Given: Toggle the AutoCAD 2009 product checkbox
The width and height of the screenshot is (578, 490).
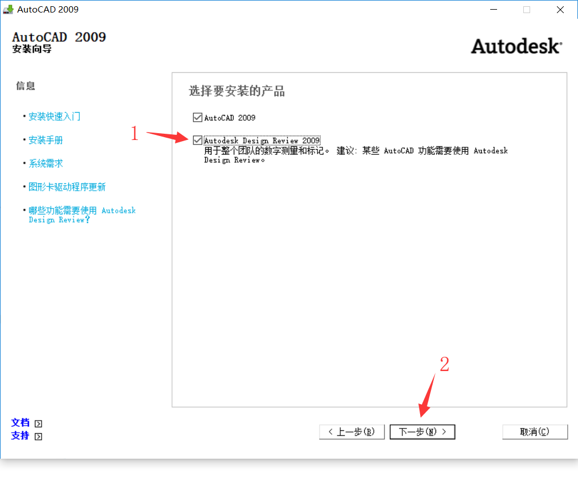Looking at the screenshot, I should [x=197, y=118].
